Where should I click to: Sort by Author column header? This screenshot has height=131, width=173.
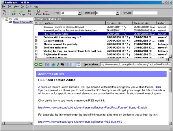[x=163, y=23]
